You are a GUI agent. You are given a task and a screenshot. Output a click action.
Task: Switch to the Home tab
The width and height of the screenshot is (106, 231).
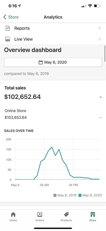pos(13,217)
